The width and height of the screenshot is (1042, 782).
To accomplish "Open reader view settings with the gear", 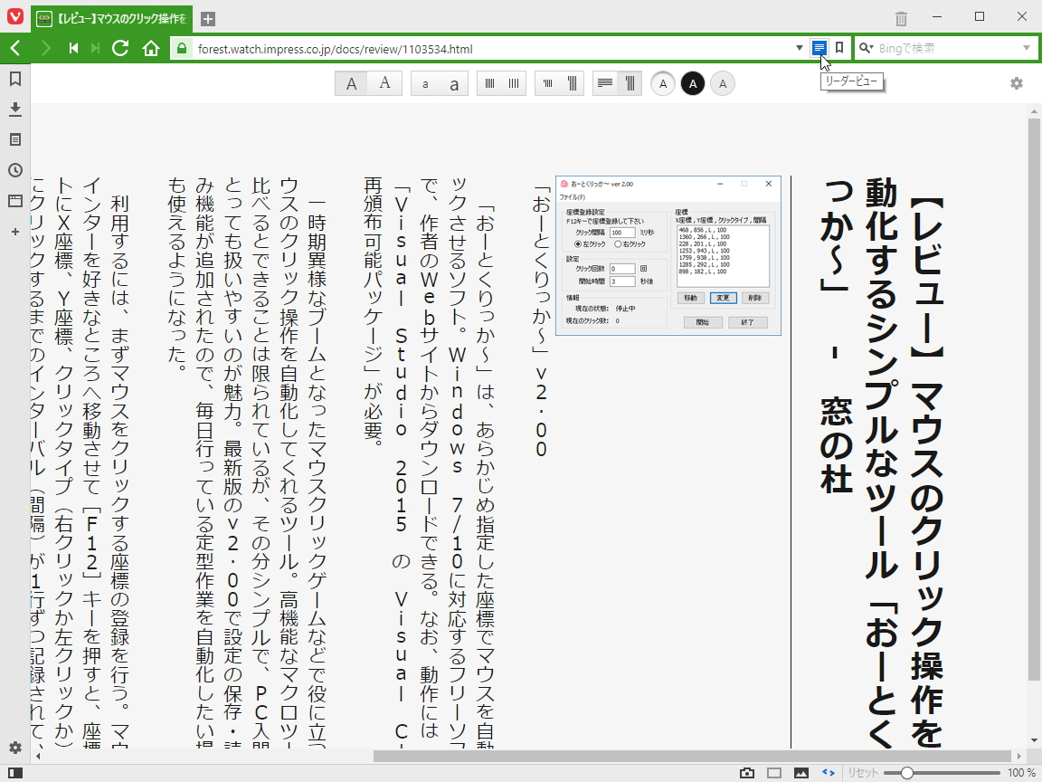I will (1016, 82).
